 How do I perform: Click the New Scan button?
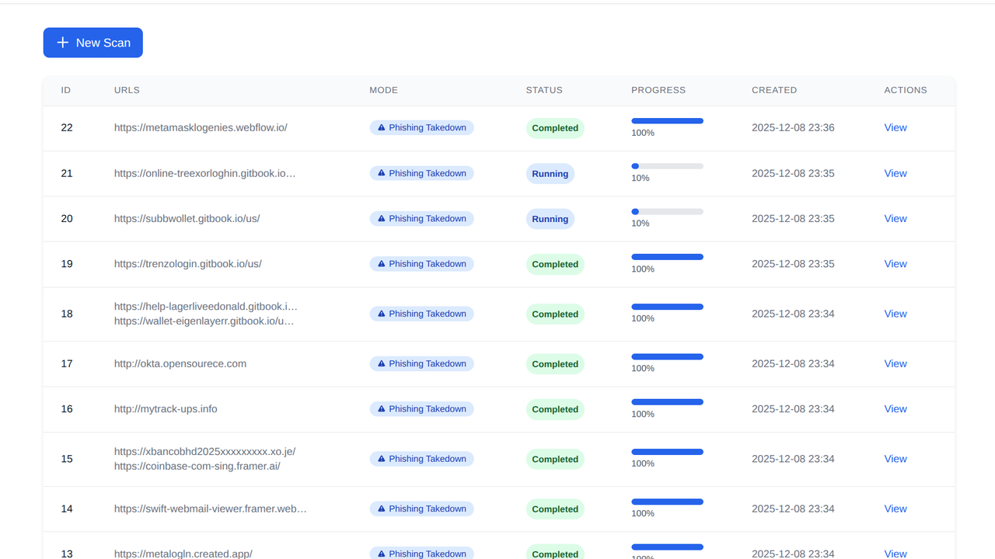(93, 43)
